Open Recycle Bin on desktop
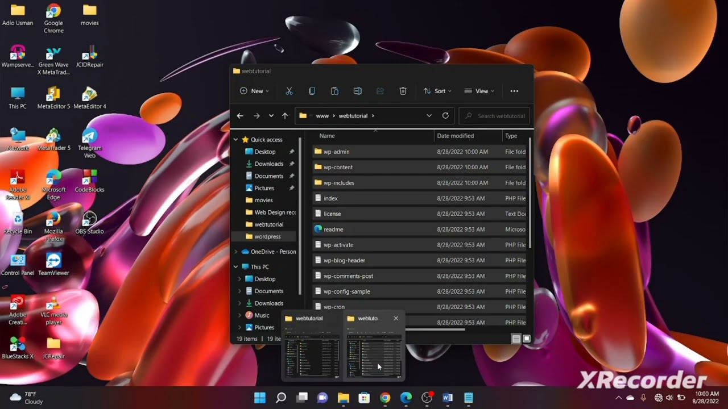The height and width of the screenshot is (409, 728). (18, 223)
